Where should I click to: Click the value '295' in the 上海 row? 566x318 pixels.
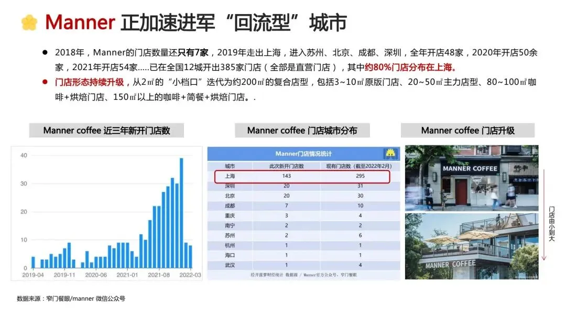tap(360, 176)
